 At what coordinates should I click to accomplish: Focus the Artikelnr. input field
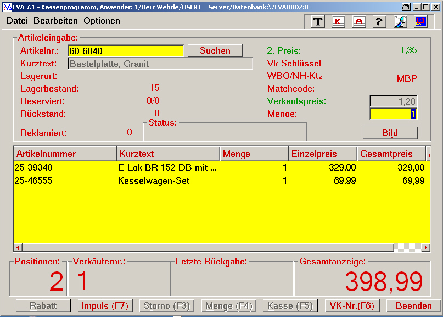[126, 51]
